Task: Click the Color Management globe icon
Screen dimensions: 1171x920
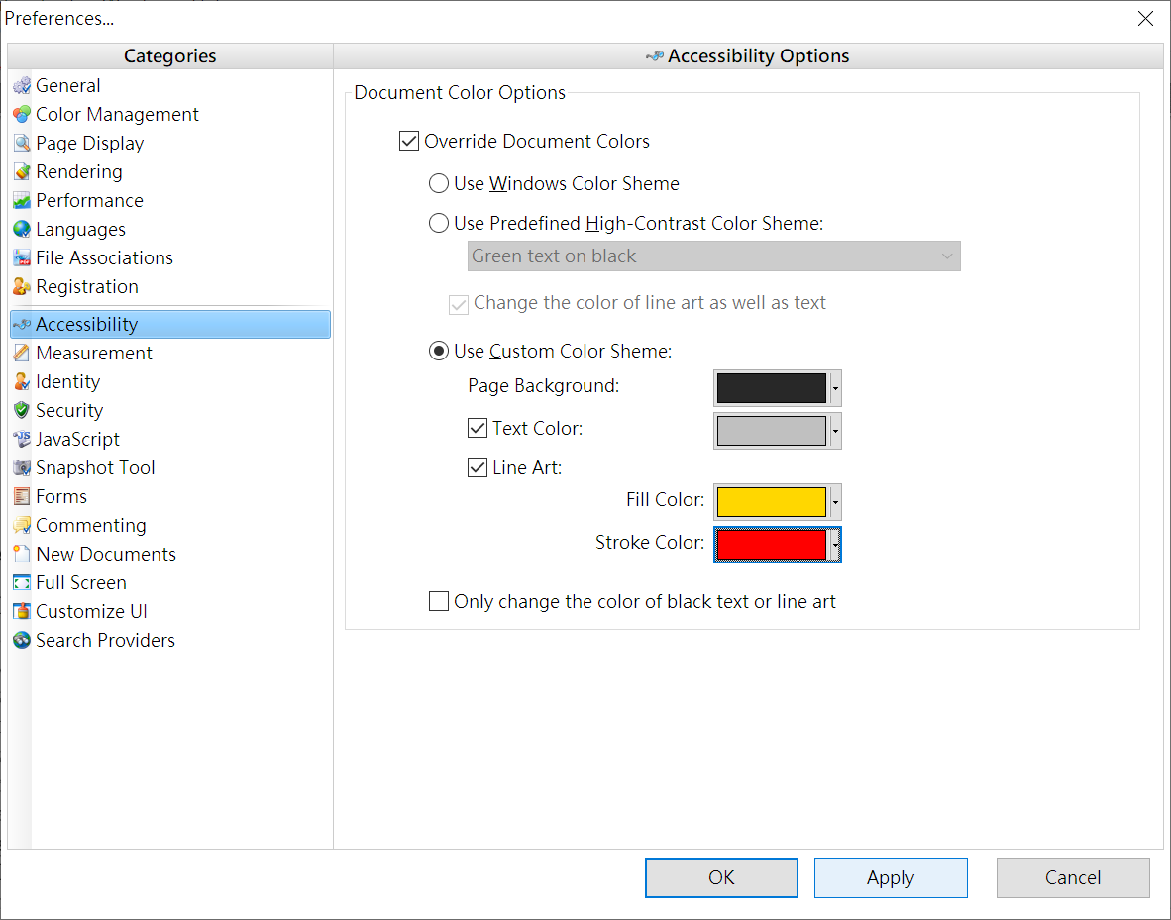Action: pos(22,114)
